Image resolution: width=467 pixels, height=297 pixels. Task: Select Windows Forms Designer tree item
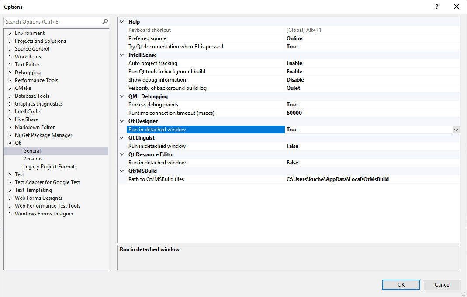[44, 214]
